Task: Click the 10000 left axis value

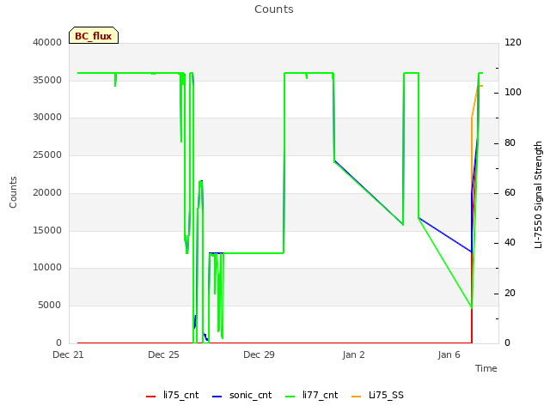Action: (x=47, y=268)
